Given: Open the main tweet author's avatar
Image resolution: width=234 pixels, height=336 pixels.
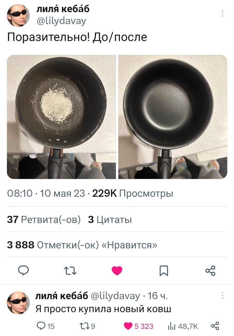Looking at the screenshot, I should [18, 15].
